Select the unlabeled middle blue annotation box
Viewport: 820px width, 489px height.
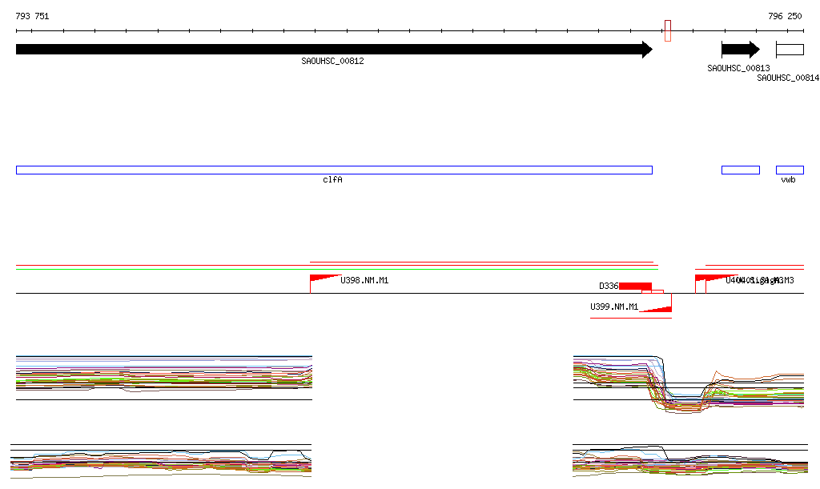click(x=740, y=170)
